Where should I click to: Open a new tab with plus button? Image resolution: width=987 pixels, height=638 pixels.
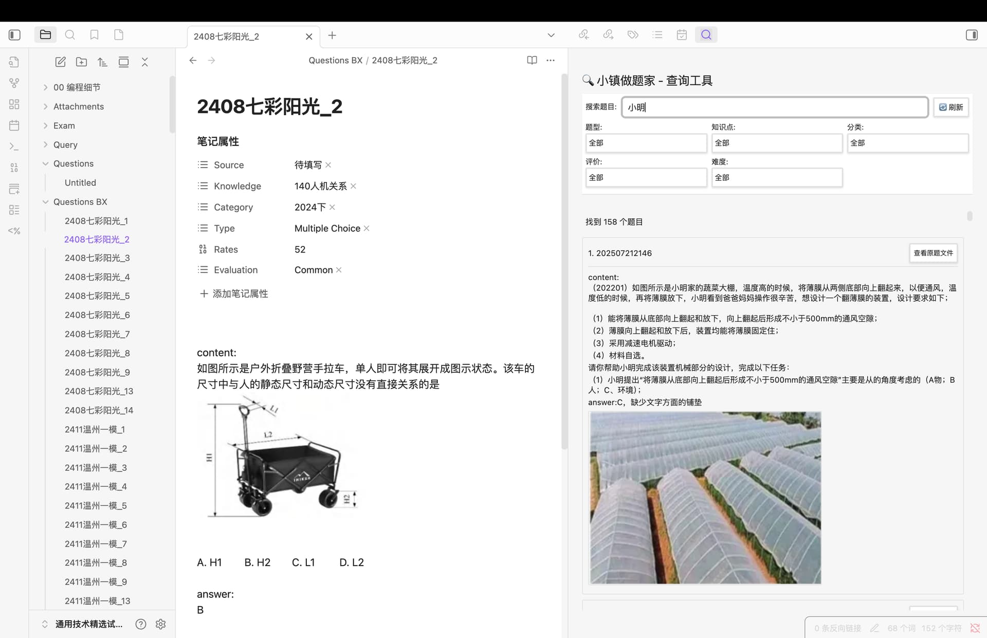332,35
